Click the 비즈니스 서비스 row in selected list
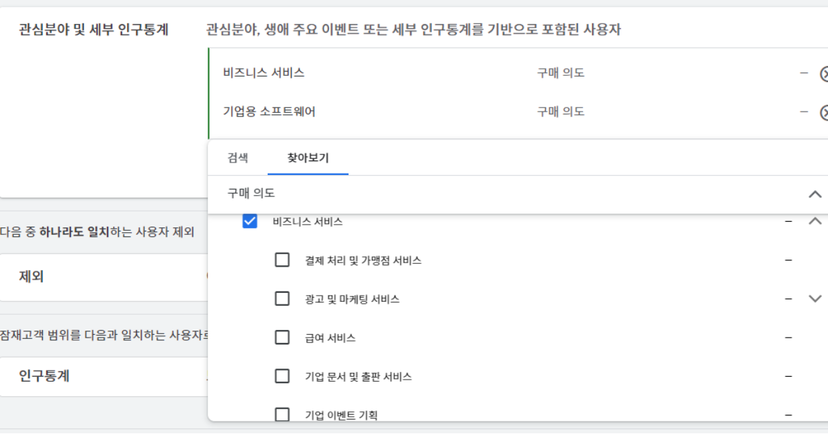The width and height of the screenshot is (828, 434). coord(264,73)
